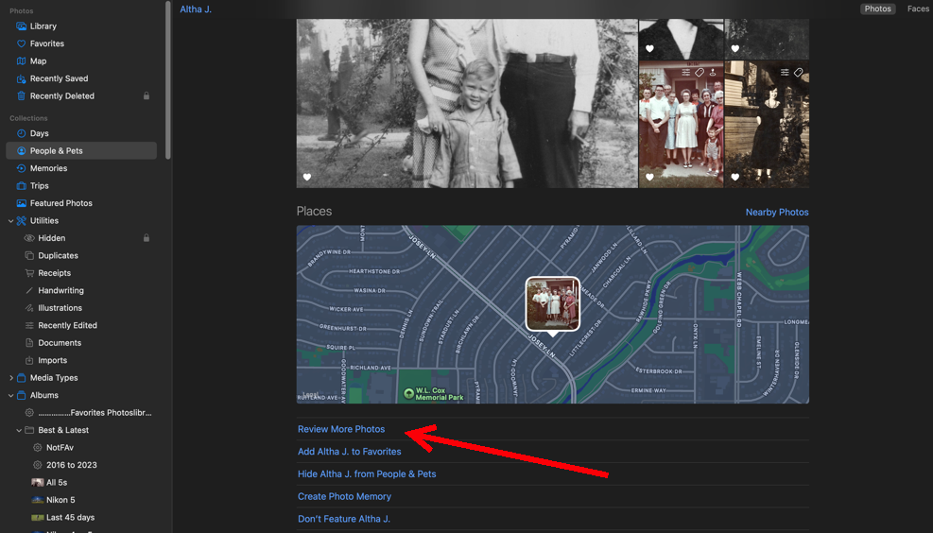Toggle favorite heart on the large family photo
This screenshot has width=933, height=533.
(x=307, y=177)
